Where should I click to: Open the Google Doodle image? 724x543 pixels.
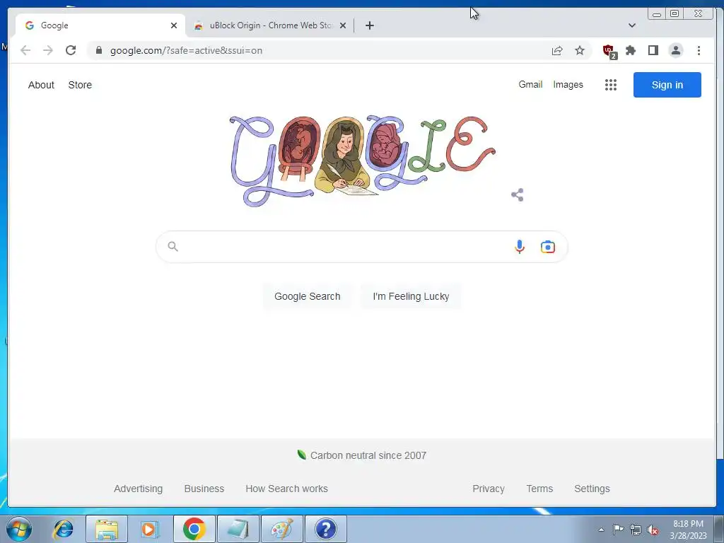(363, 160)
